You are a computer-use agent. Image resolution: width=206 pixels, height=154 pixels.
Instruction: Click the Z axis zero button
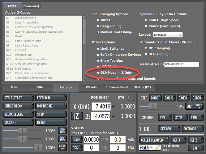[77, 116]
